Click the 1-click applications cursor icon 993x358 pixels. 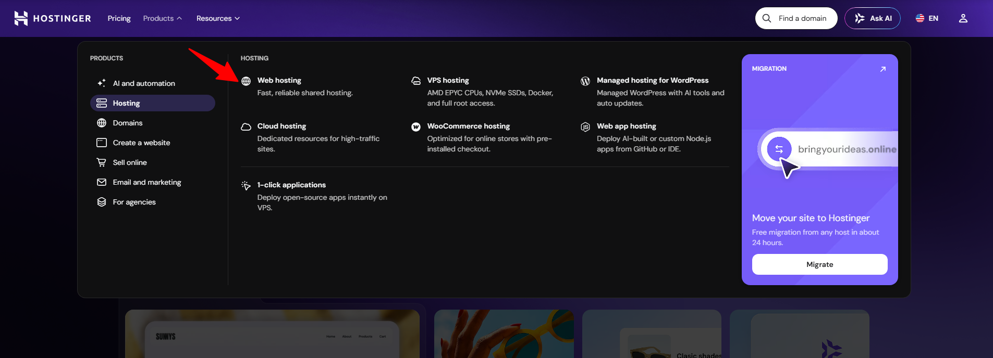tap(246, 186)
